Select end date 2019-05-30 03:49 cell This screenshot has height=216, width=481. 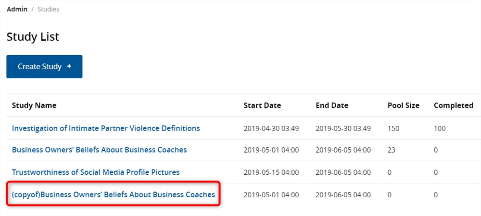tap(343, 129)
